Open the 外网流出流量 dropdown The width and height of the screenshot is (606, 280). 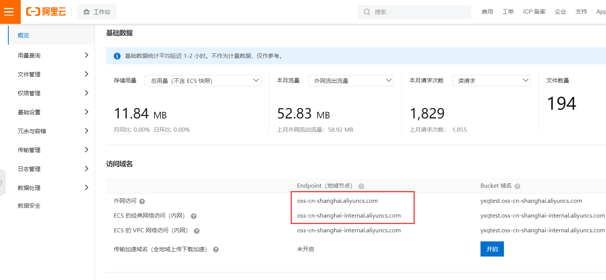(x=351, y=81)
